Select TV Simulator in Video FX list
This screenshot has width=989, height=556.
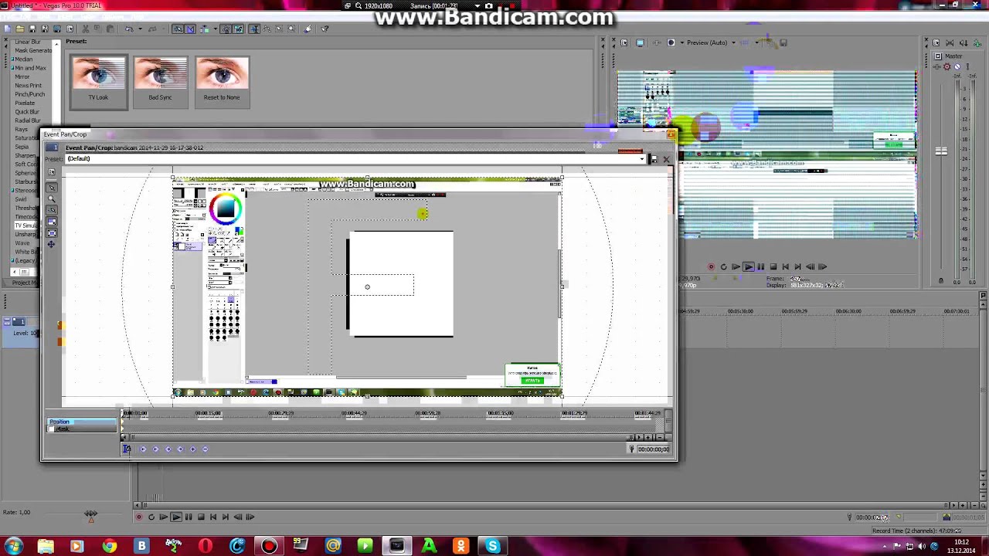point(26,225)
